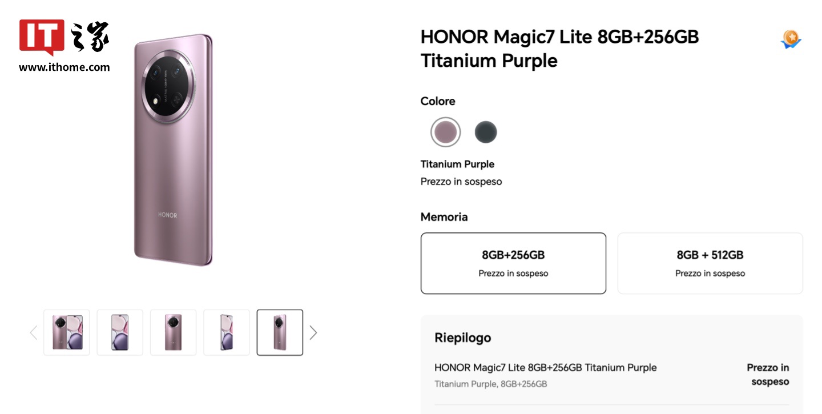Click the medal badge icon beside title
822x414 pixels.
pos(791,39)
